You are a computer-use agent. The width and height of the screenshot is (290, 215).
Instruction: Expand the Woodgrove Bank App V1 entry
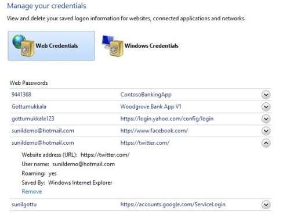click(266, 107)
